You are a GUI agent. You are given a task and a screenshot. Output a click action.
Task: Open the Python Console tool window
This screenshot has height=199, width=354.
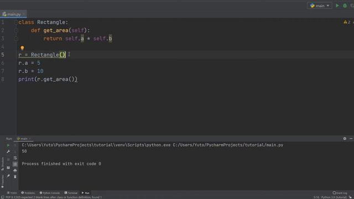pyautogui.click(x=50, y=193)
